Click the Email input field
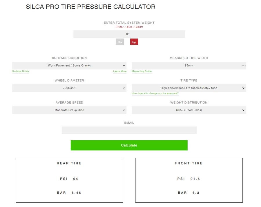261x207 pixels. (x=129, y=130)
